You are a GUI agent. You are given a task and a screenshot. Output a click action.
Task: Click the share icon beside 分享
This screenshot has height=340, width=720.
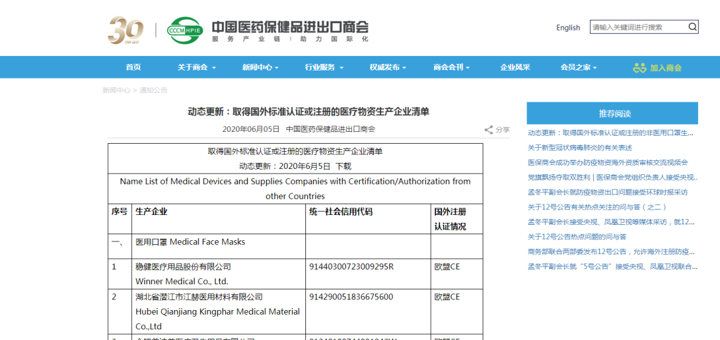pos(489,130)
